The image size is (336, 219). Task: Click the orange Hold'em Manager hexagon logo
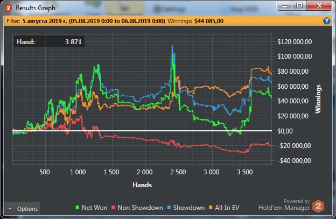click(x=318, y=206)
